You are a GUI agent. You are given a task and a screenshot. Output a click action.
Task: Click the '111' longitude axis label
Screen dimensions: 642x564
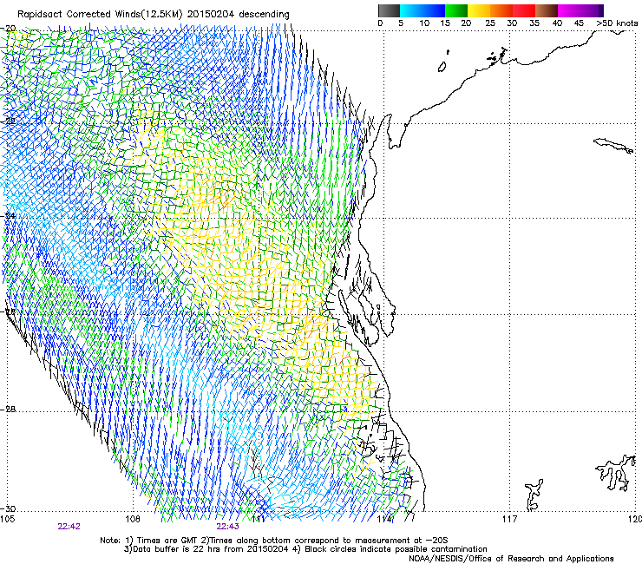[x=258, y=519]
